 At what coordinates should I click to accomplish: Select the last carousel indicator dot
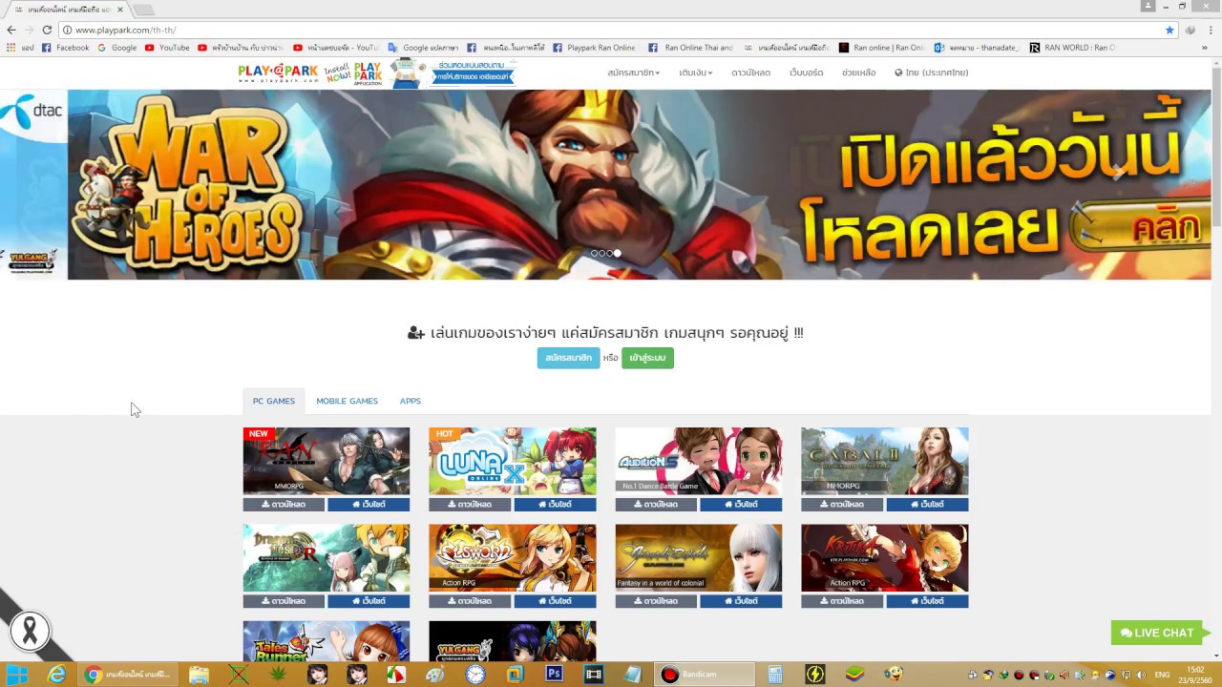click(x=617, y=253)
